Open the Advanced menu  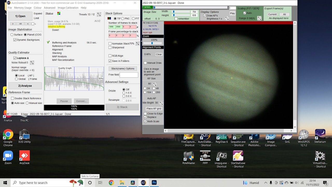tap(50, 8)
